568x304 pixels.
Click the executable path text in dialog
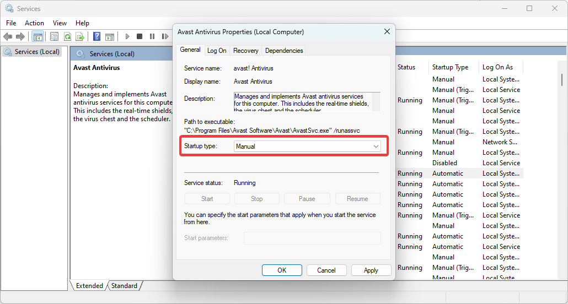click(272, 131)
